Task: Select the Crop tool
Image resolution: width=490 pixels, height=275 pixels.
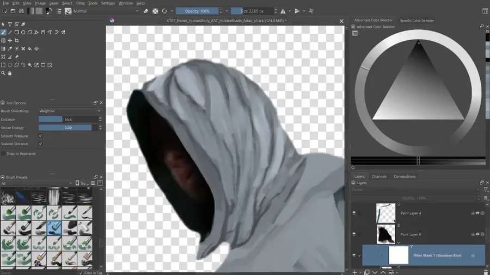Action: point(16,41)
